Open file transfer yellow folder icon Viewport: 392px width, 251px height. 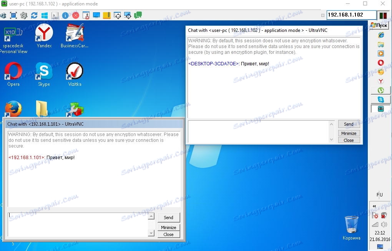click(107, 15)
